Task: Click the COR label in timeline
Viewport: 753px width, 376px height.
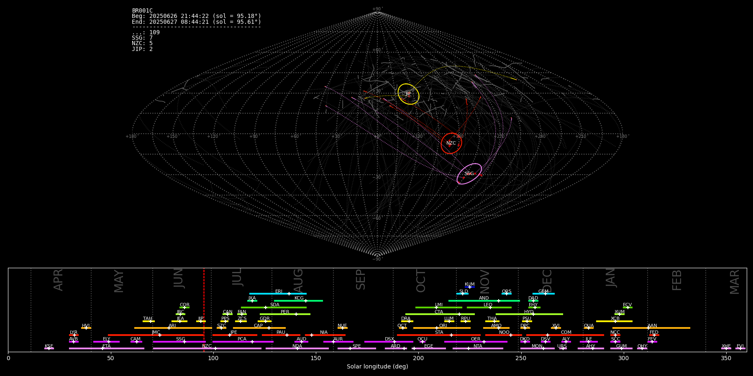Action: pyautogui.click(x=184, y=305)
